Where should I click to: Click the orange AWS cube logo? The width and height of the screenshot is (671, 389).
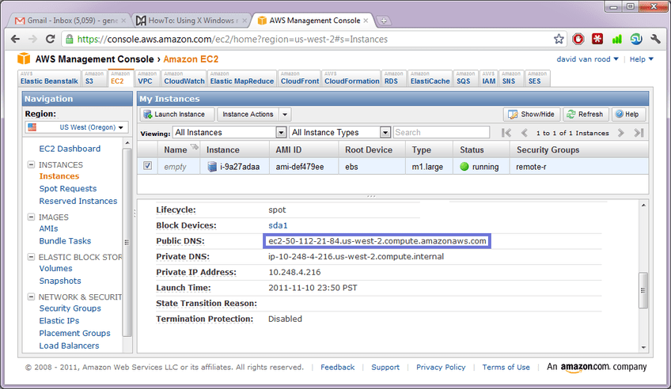click(24, 59)
